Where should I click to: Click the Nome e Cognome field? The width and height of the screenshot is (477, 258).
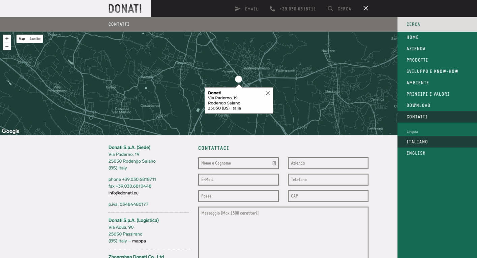click(238, 163)
